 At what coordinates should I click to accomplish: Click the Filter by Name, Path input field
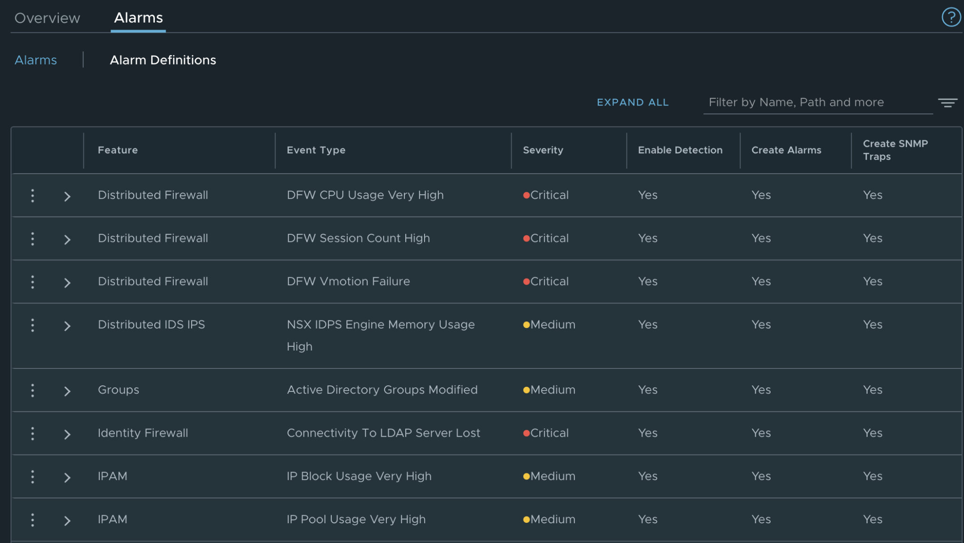coord(817,102)
